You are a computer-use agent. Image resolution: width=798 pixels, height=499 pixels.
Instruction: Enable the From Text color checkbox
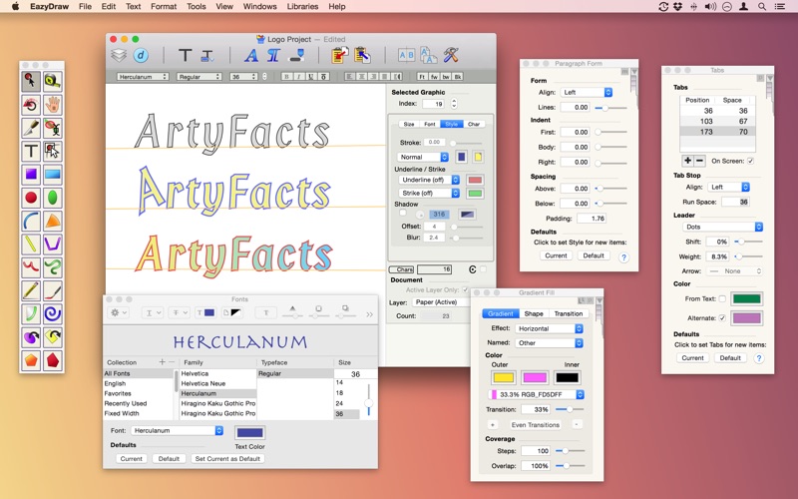[x=722, y=298]
